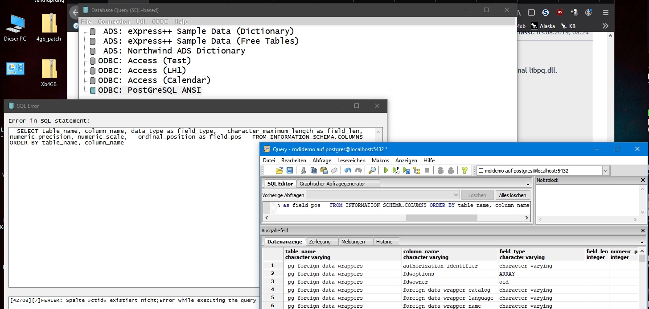This screenshot has width=649, height=309.
Task: Execute query and save result to file
Action: pos(407,170)
